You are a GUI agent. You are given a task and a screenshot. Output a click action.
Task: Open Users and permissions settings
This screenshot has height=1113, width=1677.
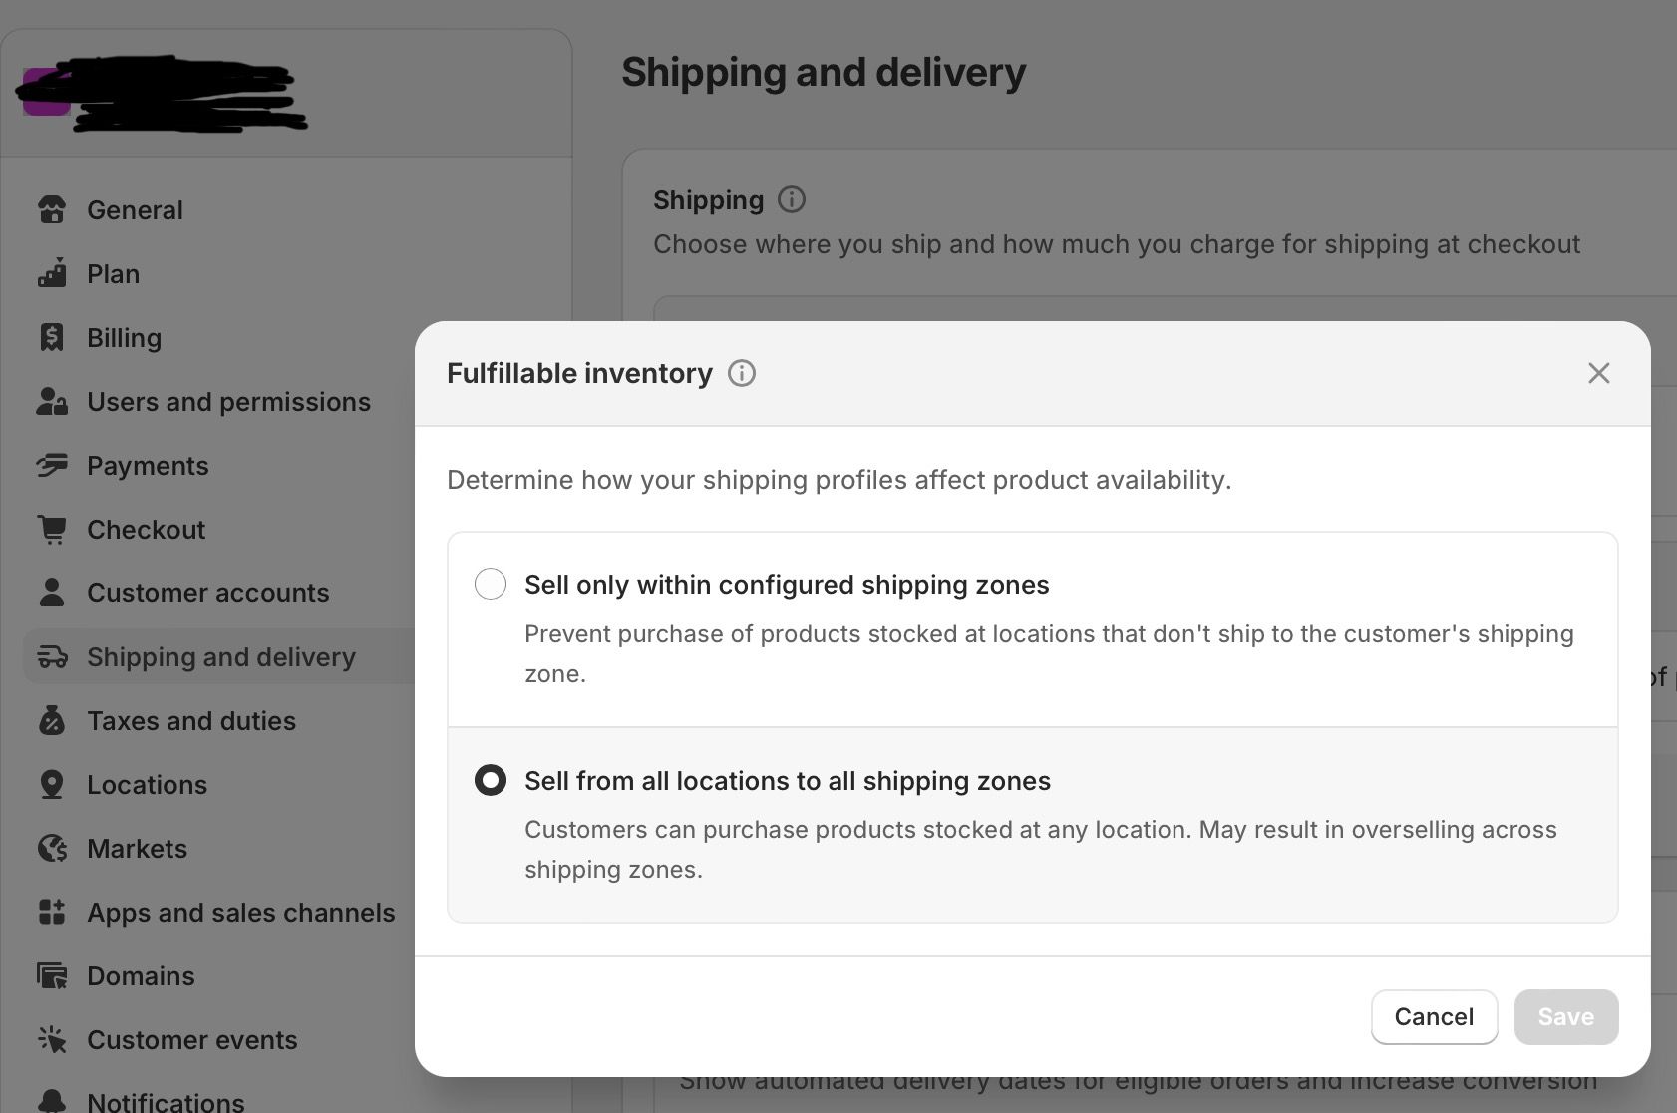click(228, 402)
